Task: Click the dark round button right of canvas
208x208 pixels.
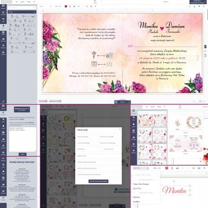Action: click(205, 46)
